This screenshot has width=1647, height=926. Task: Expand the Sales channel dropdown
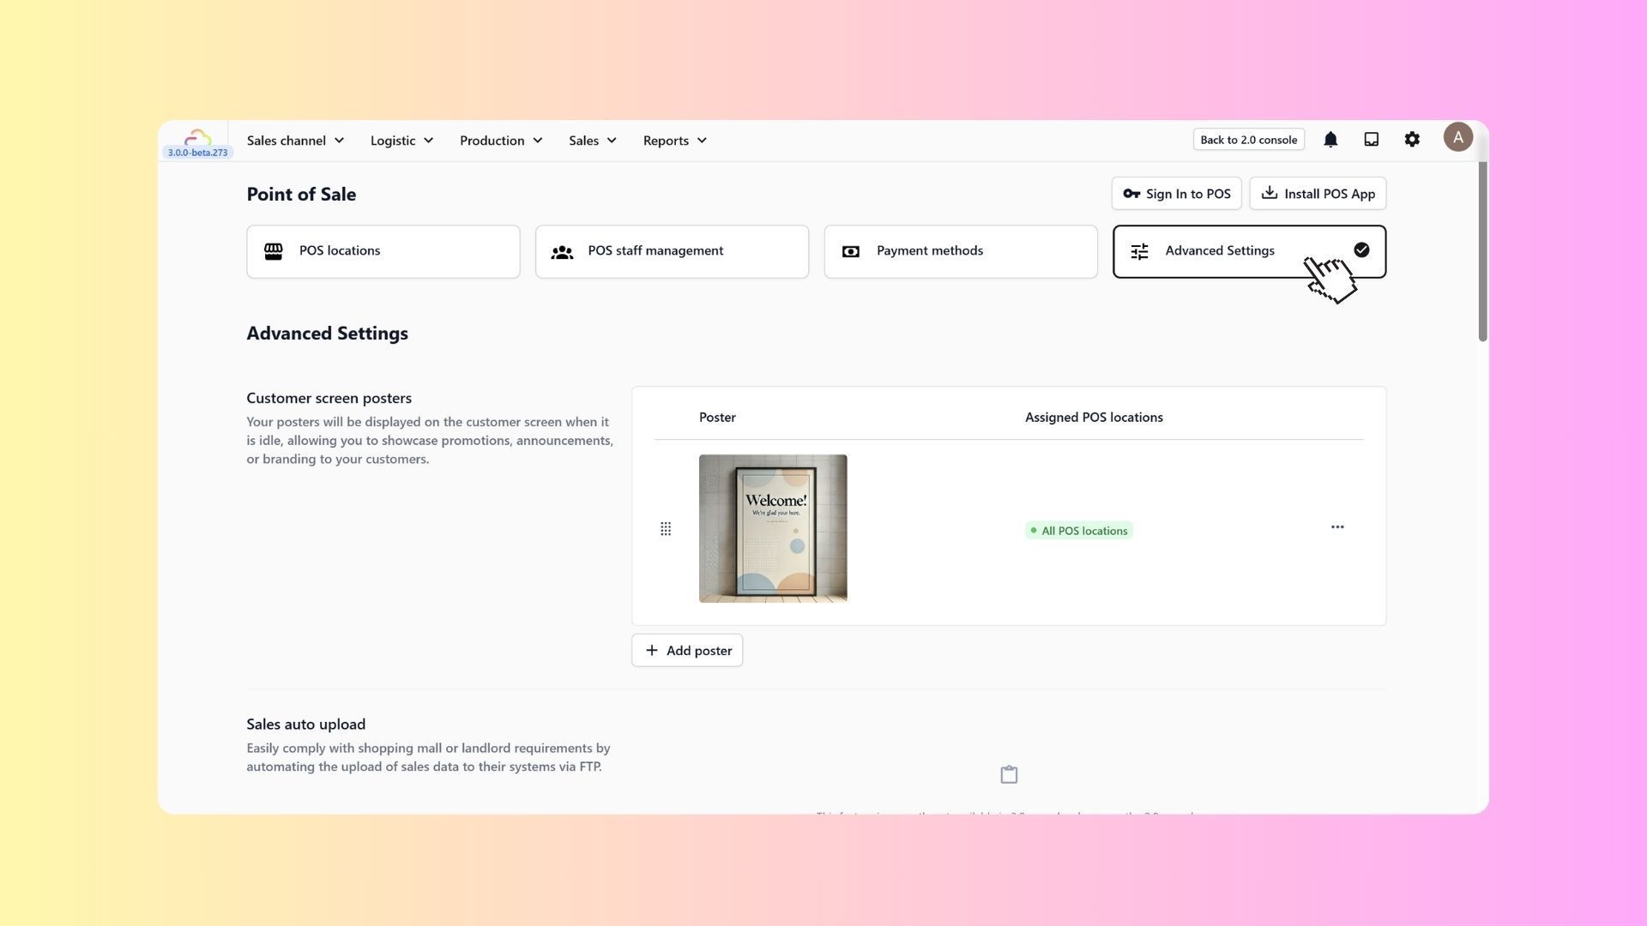click(x=295, y=141)
